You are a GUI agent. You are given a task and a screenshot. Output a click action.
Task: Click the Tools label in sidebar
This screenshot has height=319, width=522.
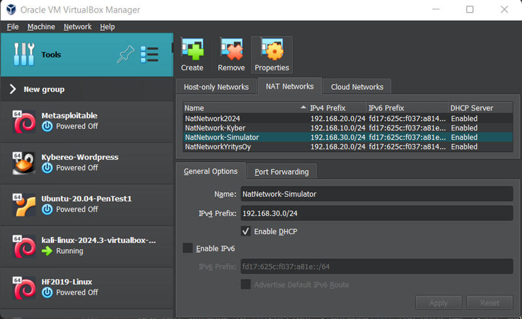click(x=51, y=55)
